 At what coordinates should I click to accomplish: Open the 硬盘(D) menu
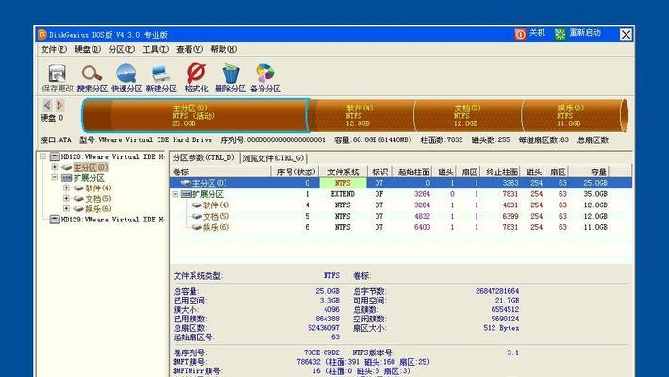point(88,49)
